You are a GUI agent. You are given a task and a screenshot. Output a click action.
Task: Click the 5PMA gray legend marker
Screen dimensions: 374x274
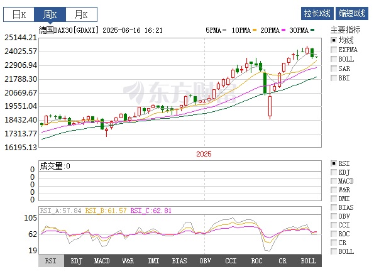[224, 30]
